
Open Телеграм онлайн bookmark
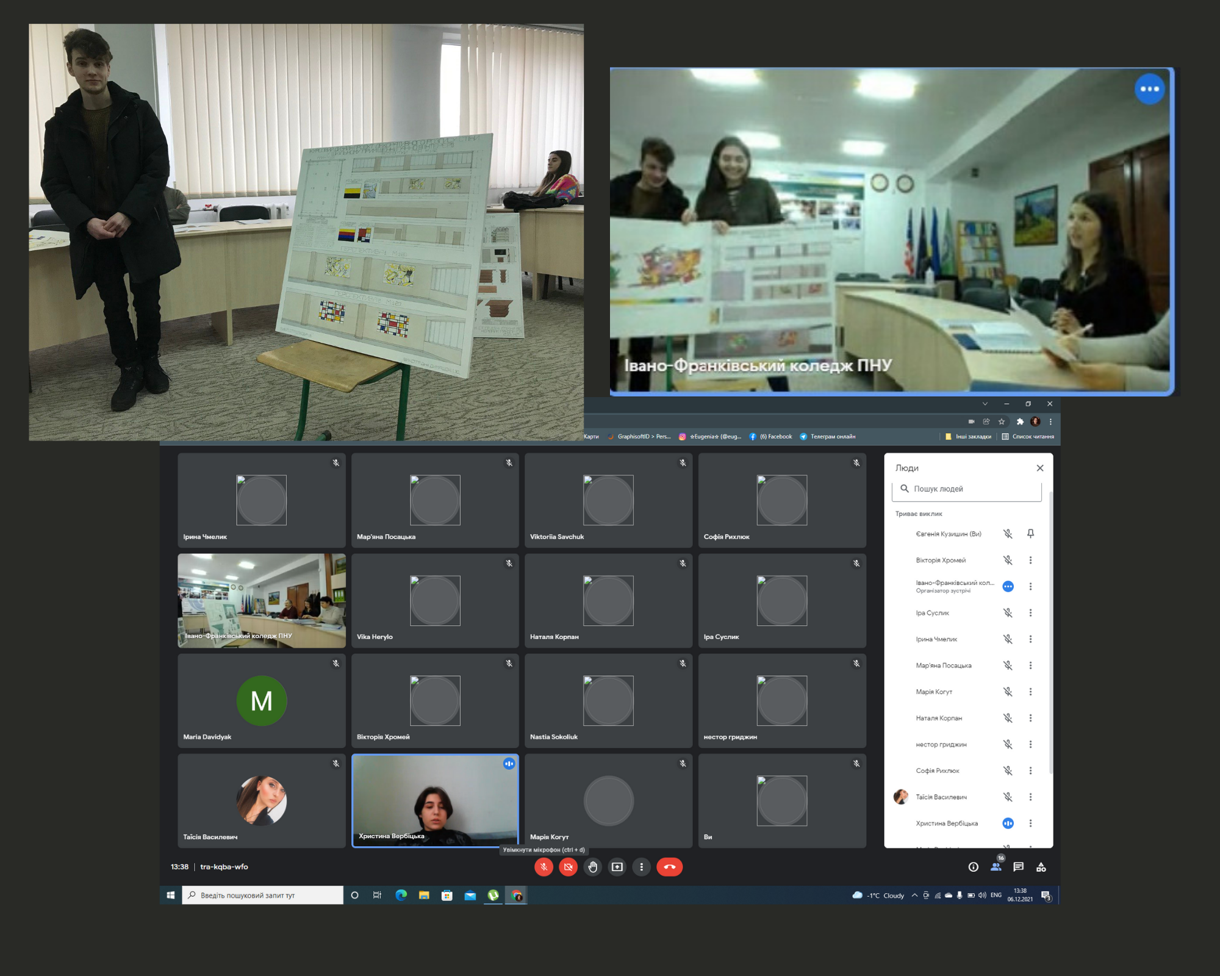pyautogui.click(x=828, y=437)
